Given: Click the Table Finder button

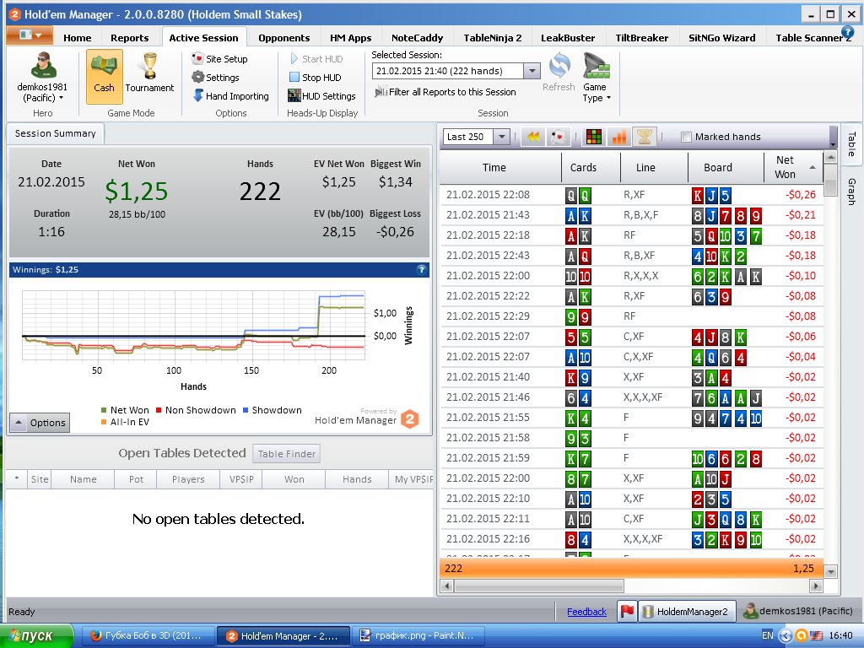Looking at the screenshot, I should coord(287,454).
